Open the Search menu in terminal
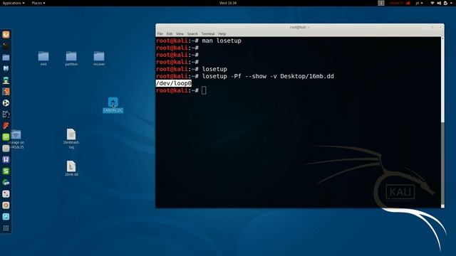 coord(192,33)
